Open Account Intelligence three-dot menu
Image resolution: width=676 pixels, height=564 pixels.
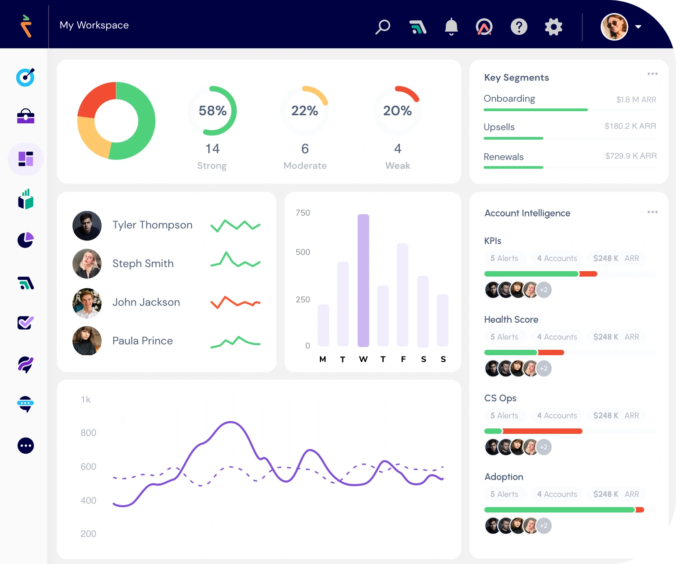point(653,212)
